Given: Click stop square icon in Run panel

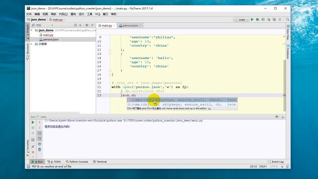Looking at the screenshot, I should click(x=33, y=128).
